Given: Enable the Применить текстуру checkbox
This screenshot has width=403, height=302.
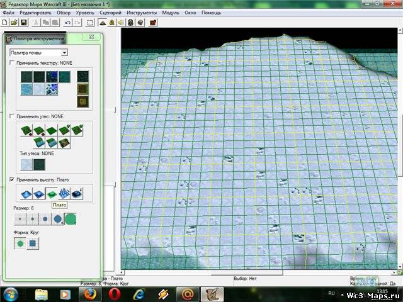Looking at the screenshot, I should click(11, 64).
